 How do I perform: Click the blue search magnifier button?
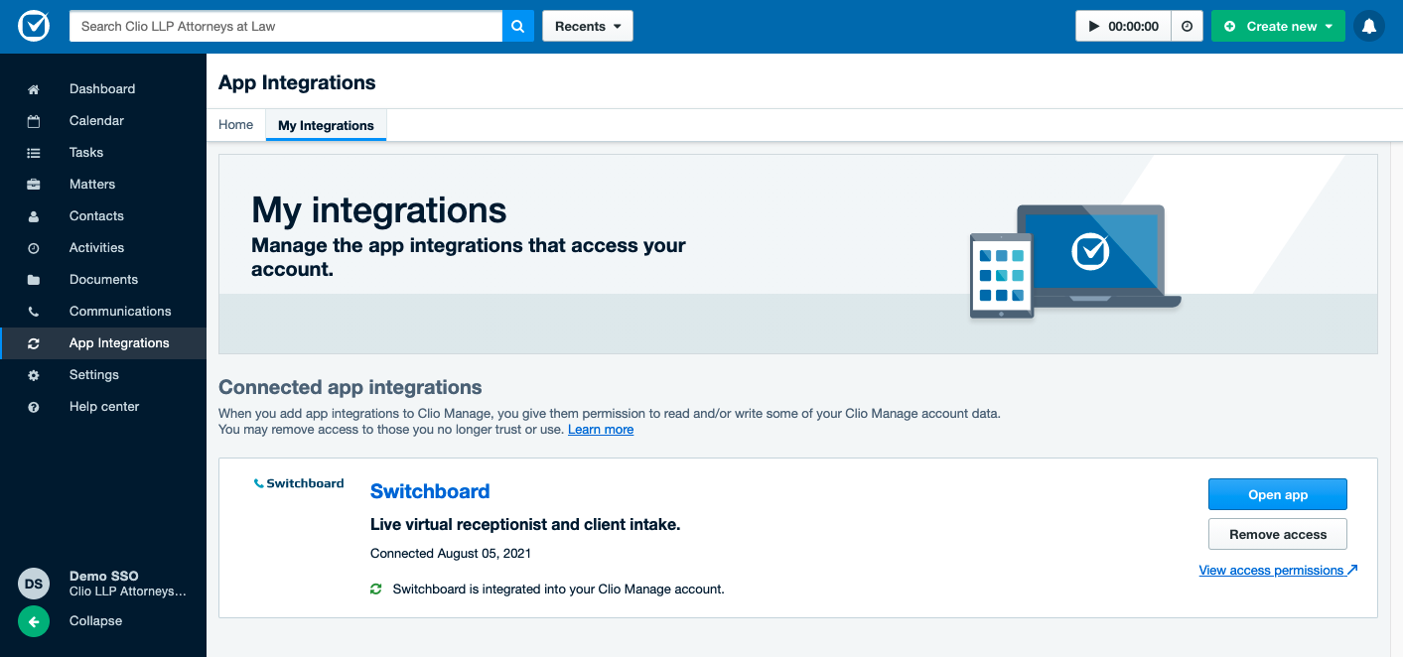click(x=518, y=26)
